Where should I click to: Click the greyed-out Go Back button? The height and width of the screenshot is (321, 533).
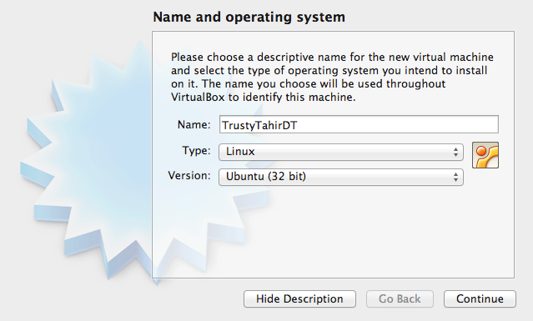pos(400,299)
